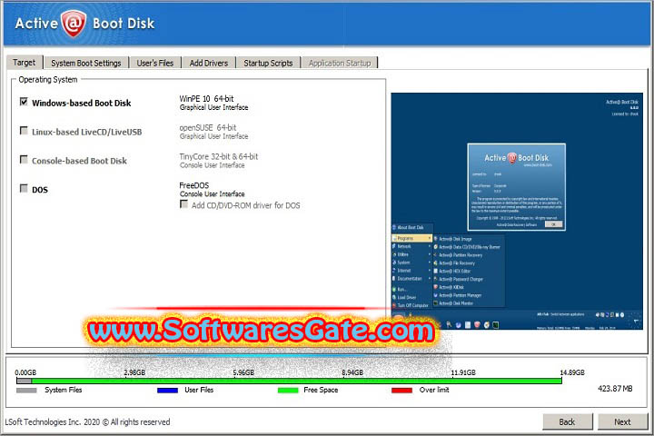Click the TinyCore 32-bit & 64-bit label
The width and height of the screenshot is (654, 436).
coord(219,156)
